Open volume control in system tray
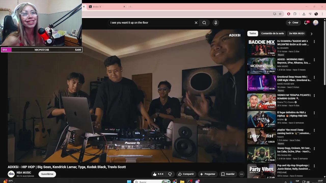The height and width of the screenshot is (183, 326). click(308, 182)
